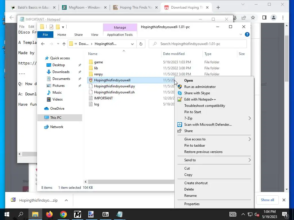
Task: Expand the 7-Zip submenu
Action: pos(249,118)
